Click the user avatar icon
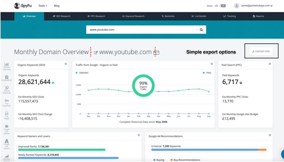This screenshot has width=284, height=162. point(237,6)
